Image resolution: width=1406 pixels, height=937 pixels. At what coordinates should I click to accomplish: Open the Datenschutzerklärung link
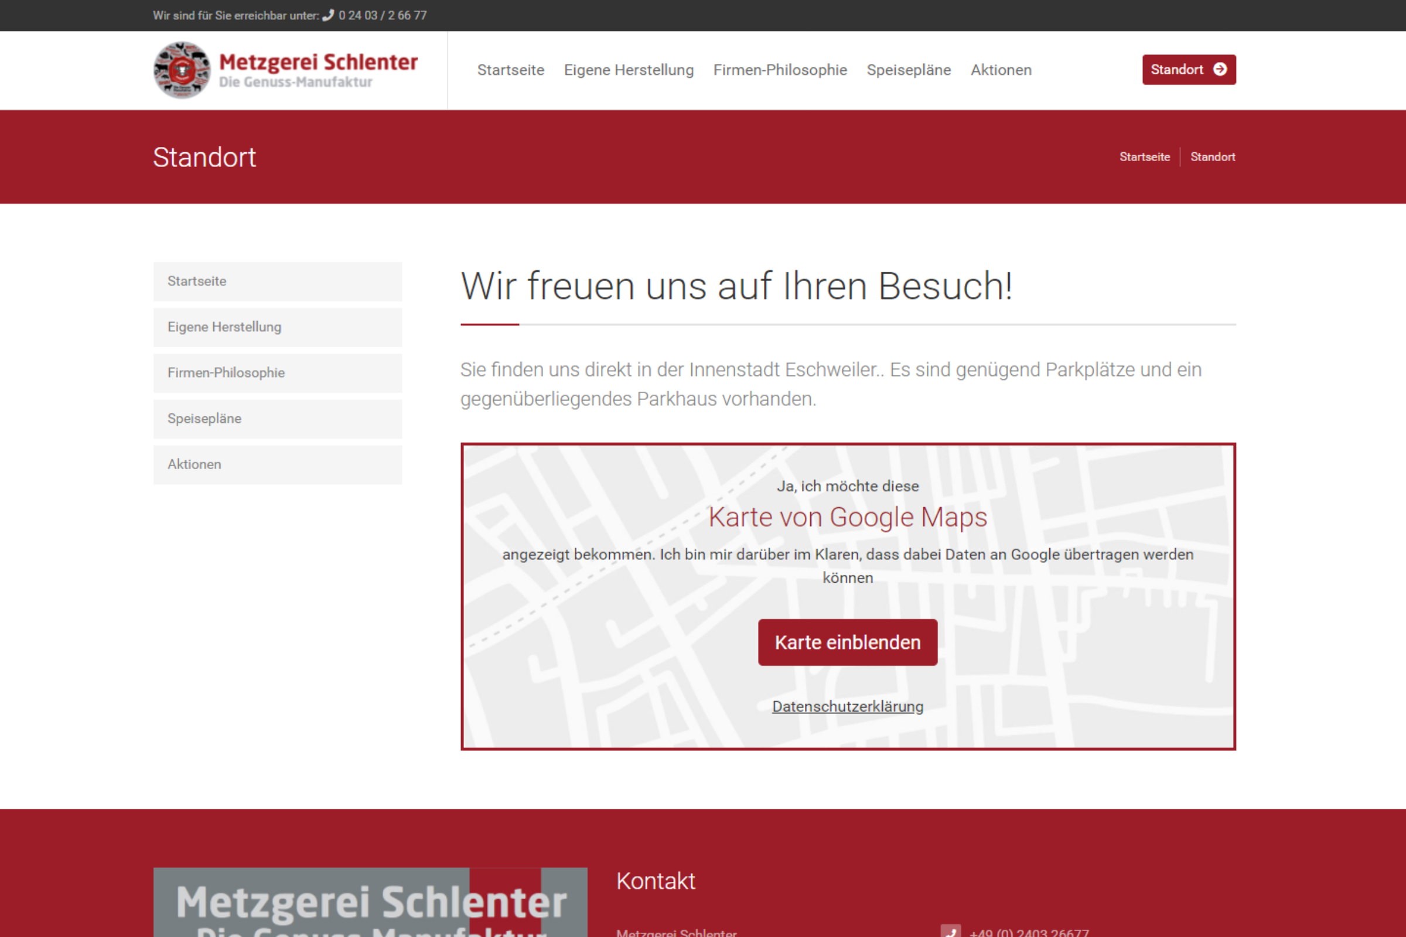[847, 706]
